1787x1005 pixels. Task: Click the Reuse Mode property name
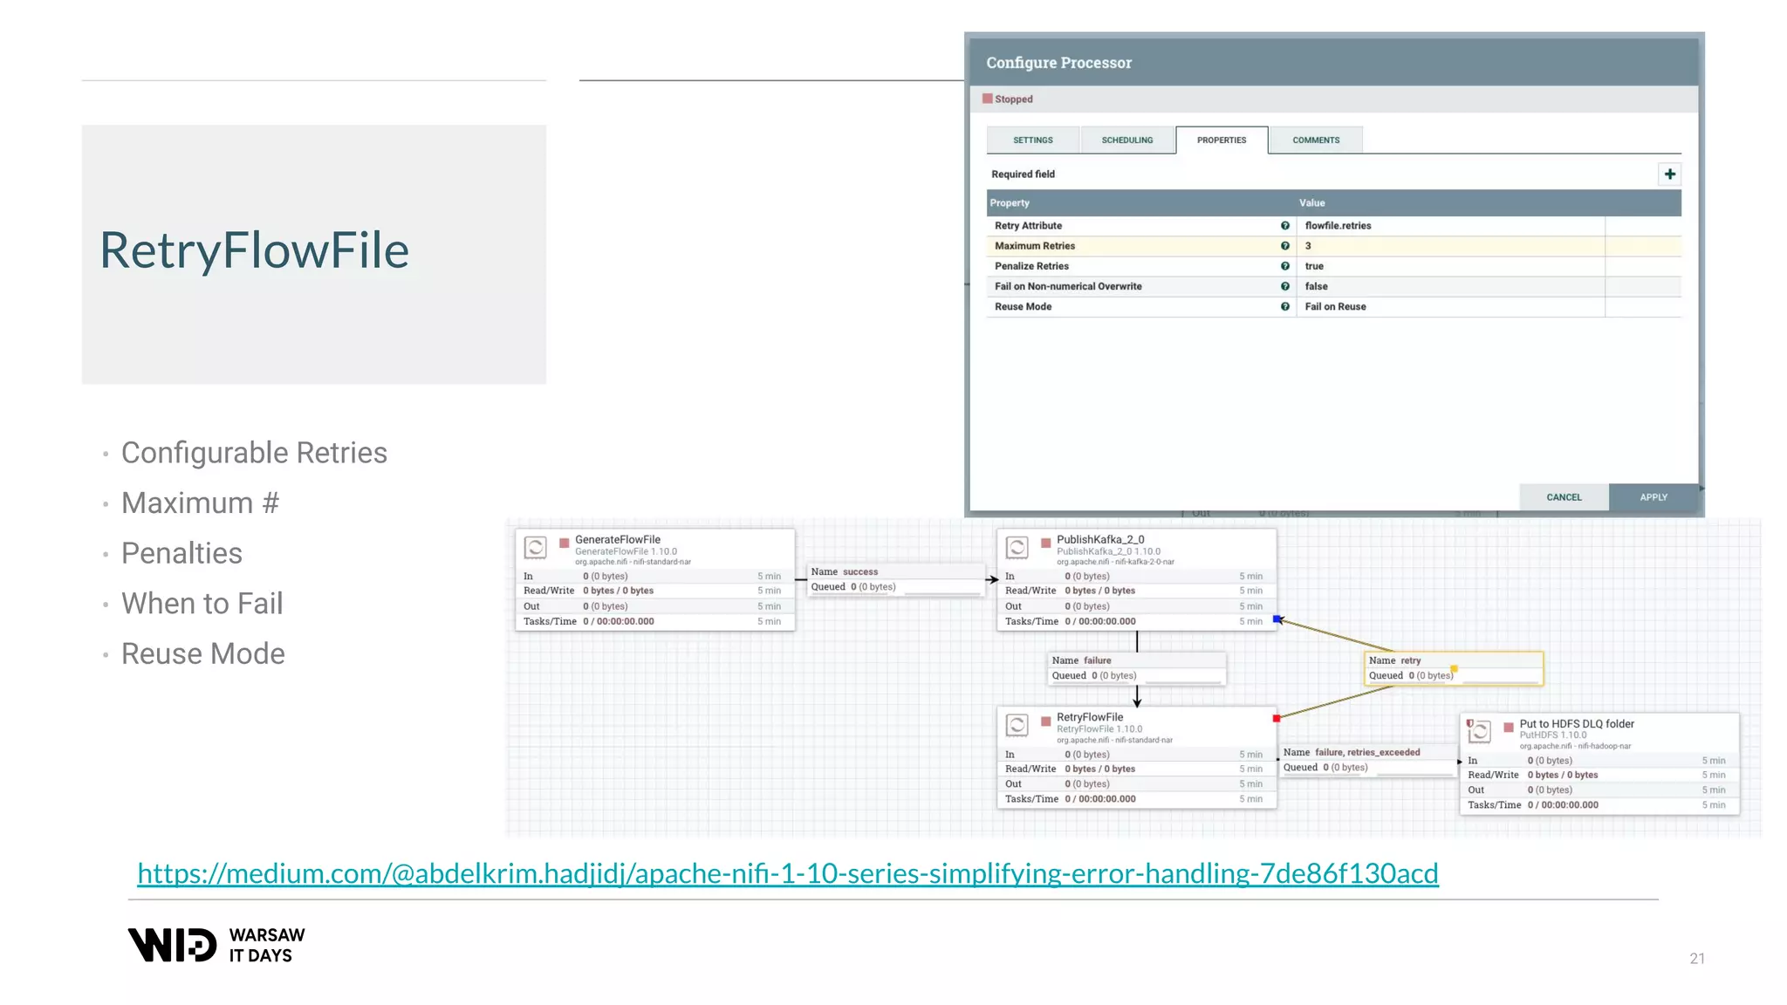[1023, 306]
